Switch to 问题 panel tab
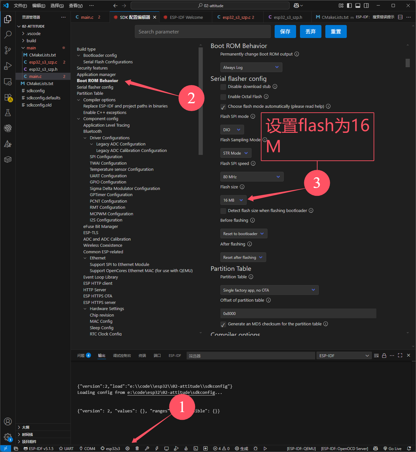 [84, 356]
